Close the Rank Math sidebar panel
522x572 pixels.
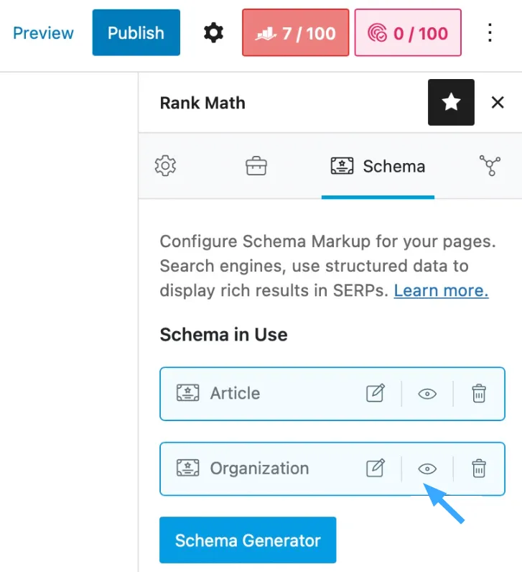[x=498, y=103]
